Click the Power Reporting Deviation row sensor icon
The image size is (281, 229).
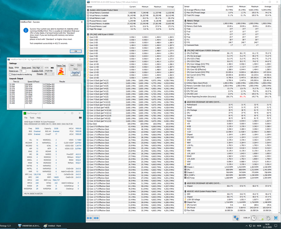pyautogui.click(x=185, y=97)
